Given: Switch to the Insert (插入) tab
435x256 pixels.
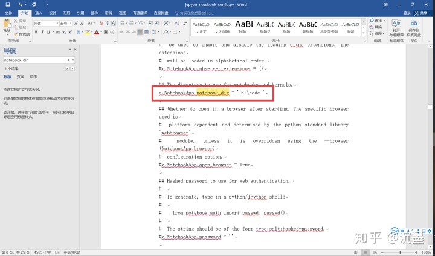Looking at the screenshot, I should pyautogui.click(x=39, y=13).
